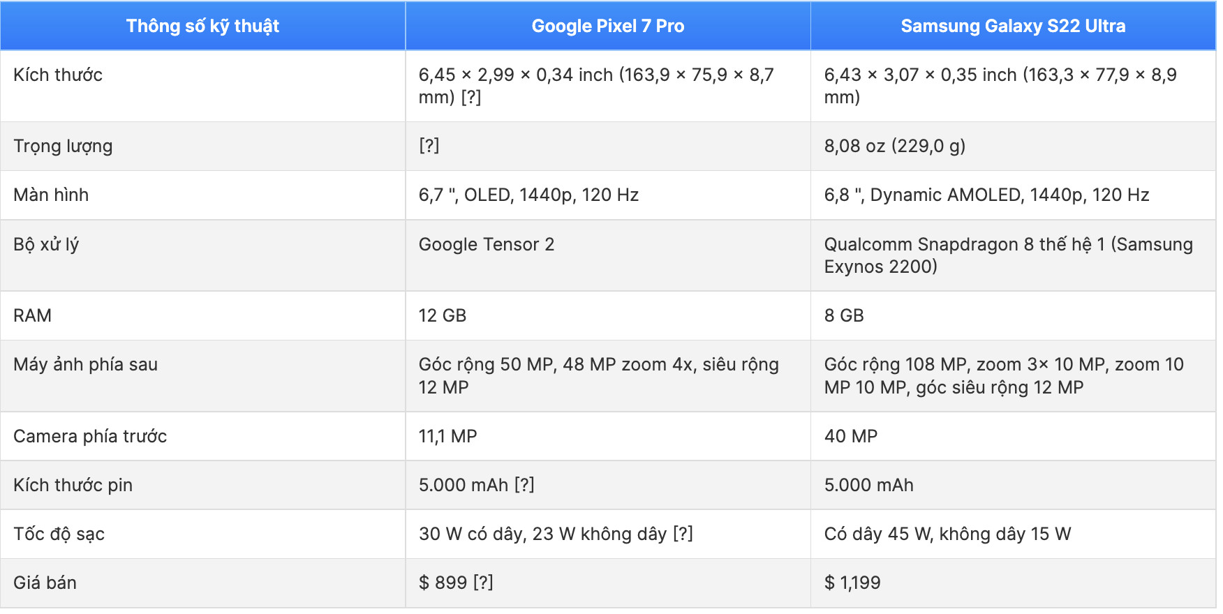1223x614 pixels.
Task: Click the Thông số kỹ thuật column header
Action: 202,27
